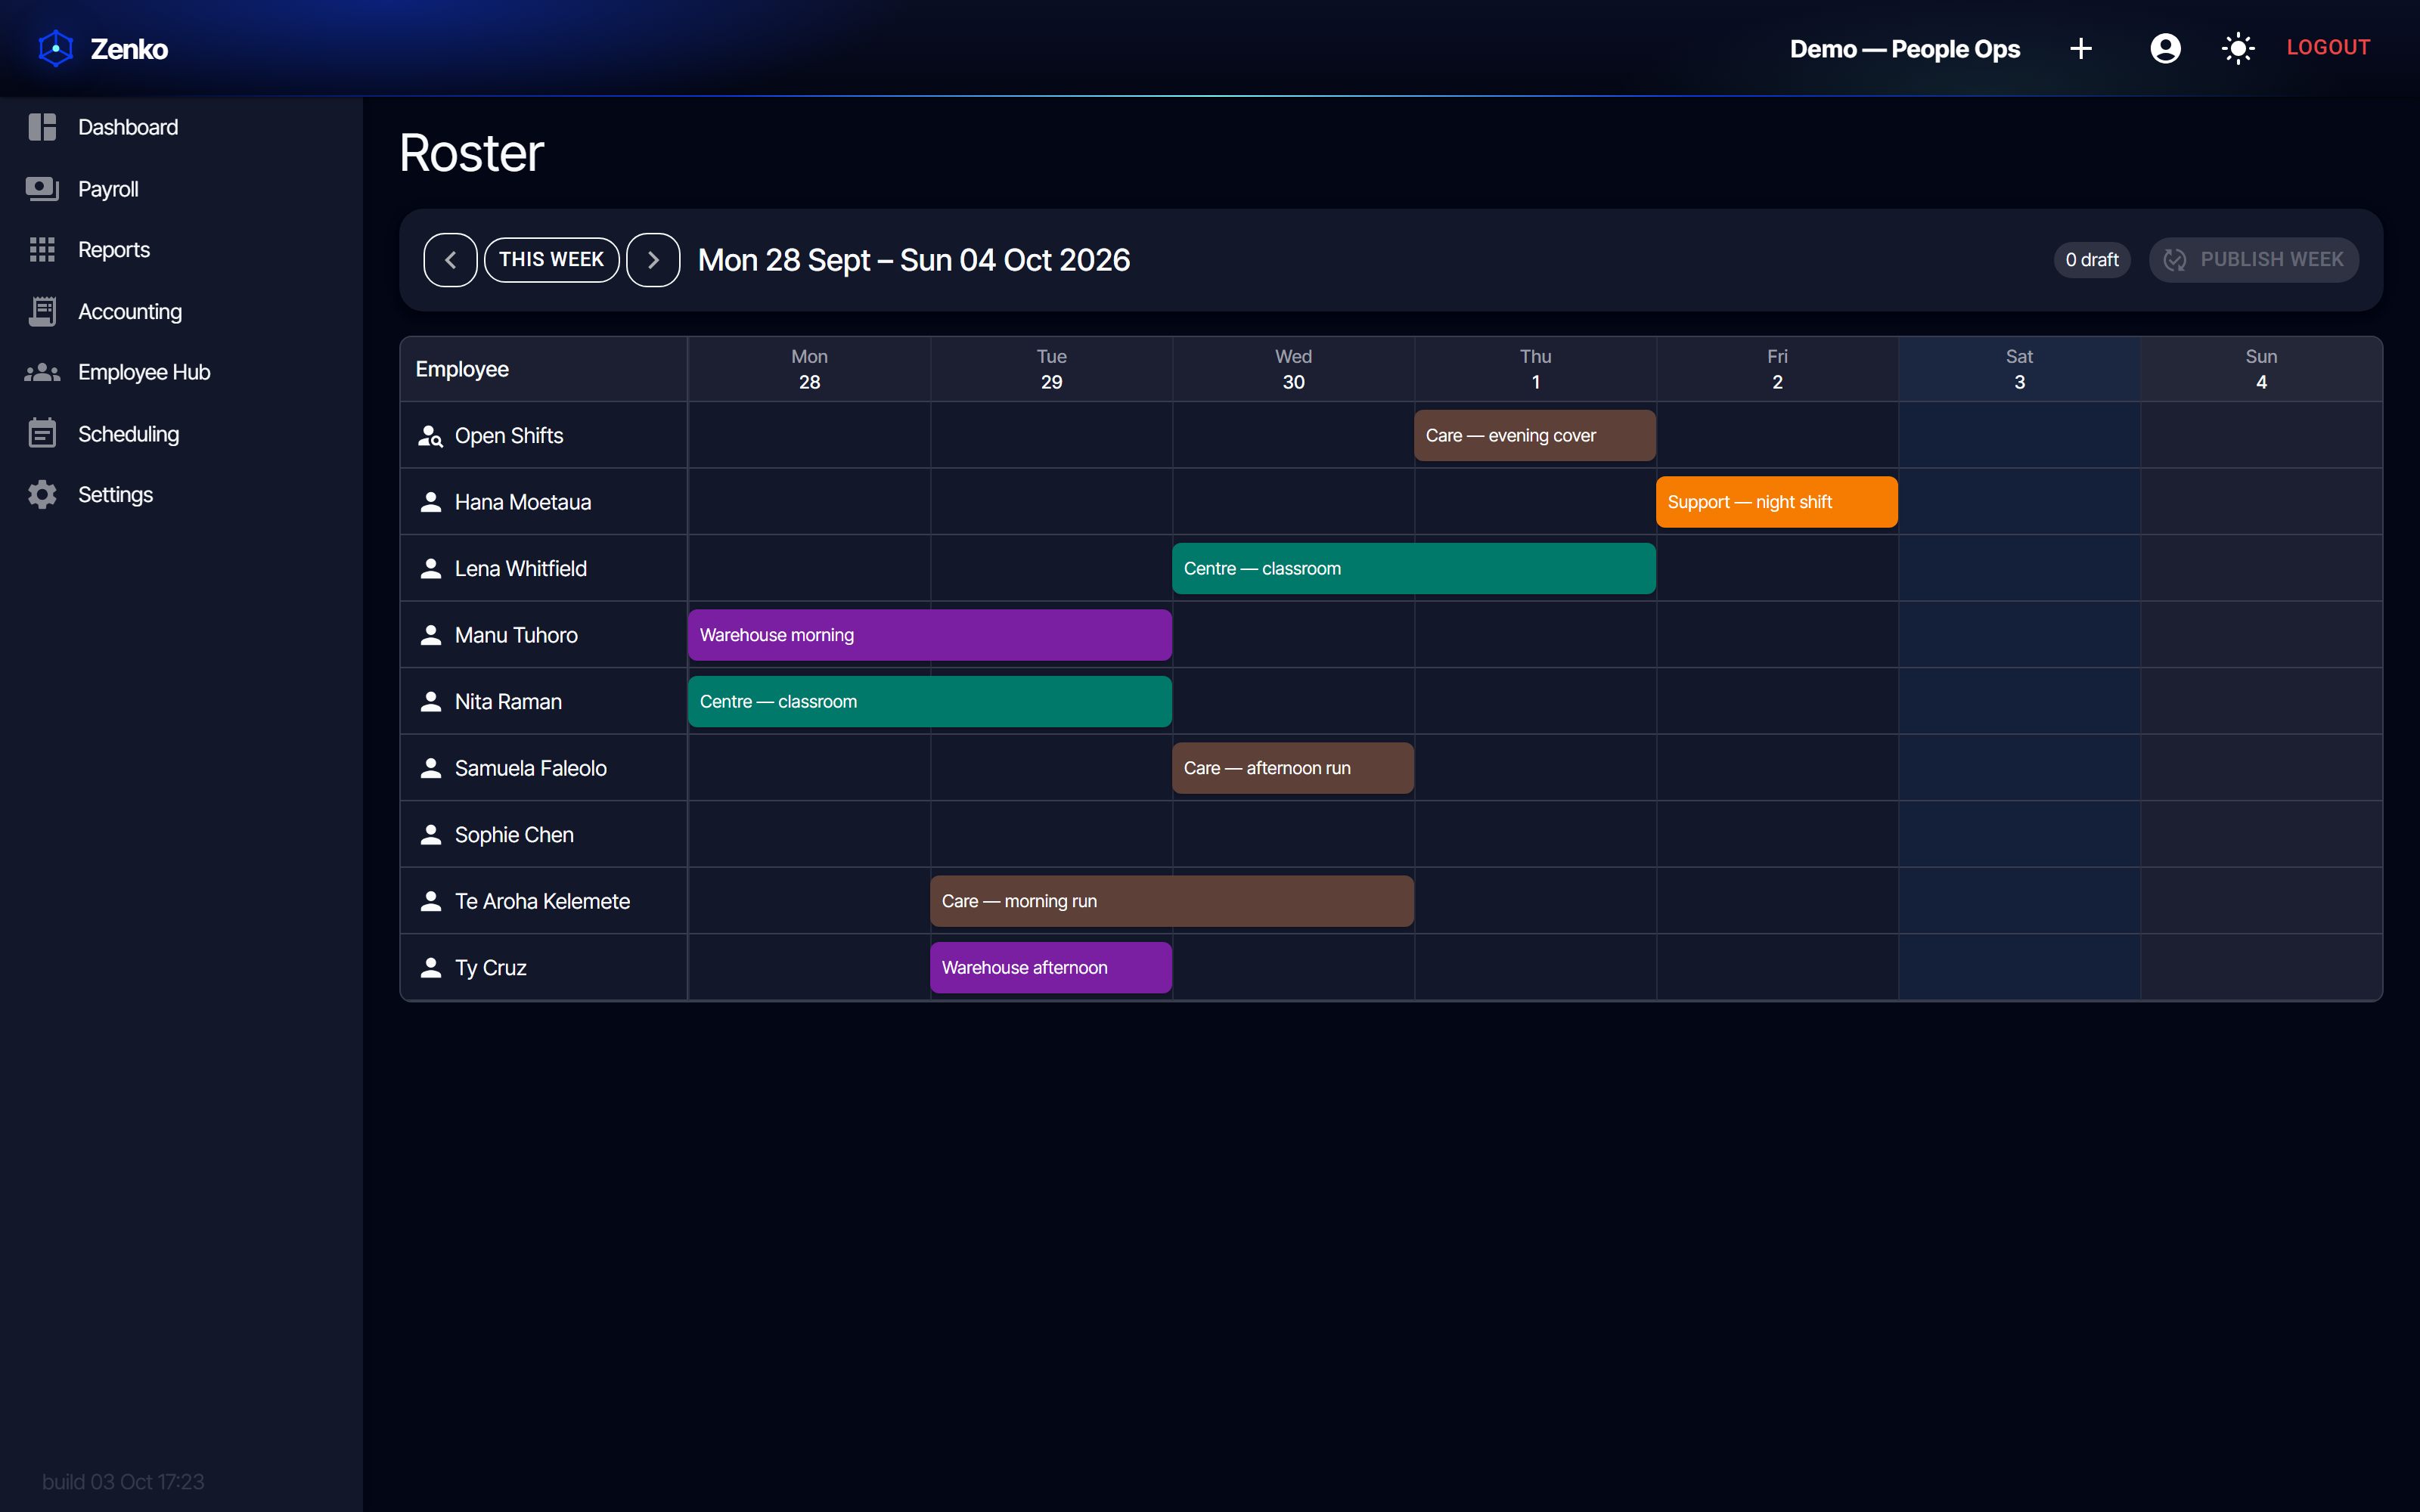Image resolution: width=2420 pixels, height=1512 pixels.
Task: Open Lena Whitfield's Centre — classroom shift
Action: (x=1414, y=568)
